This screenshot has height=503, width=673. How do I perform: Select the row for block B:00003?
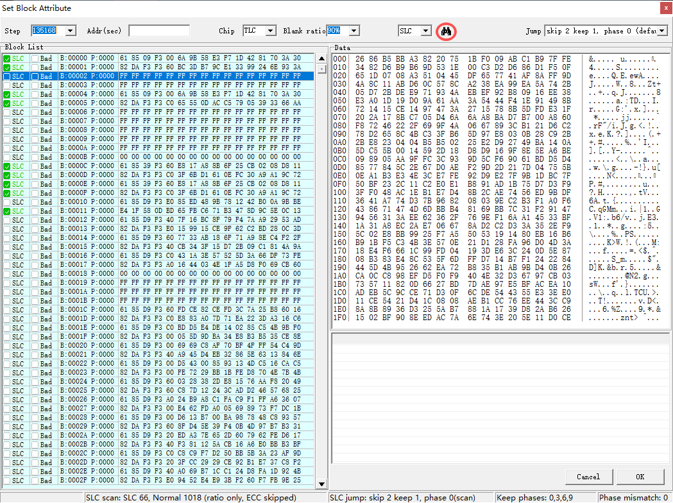[159, 85]
